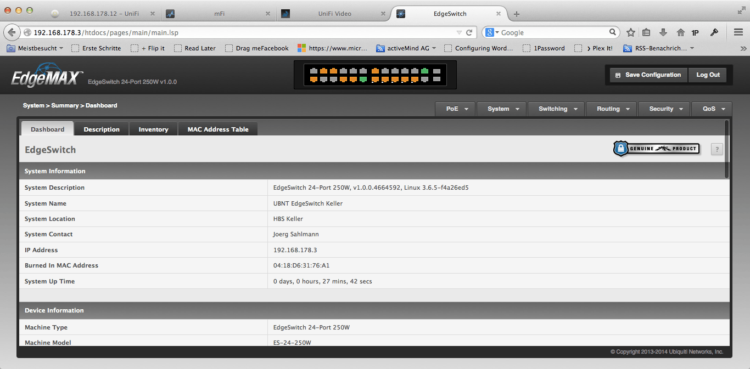The height and width of the screenshot is (369, 750).
Task: Open the Inventory tab
Action: 153,129
